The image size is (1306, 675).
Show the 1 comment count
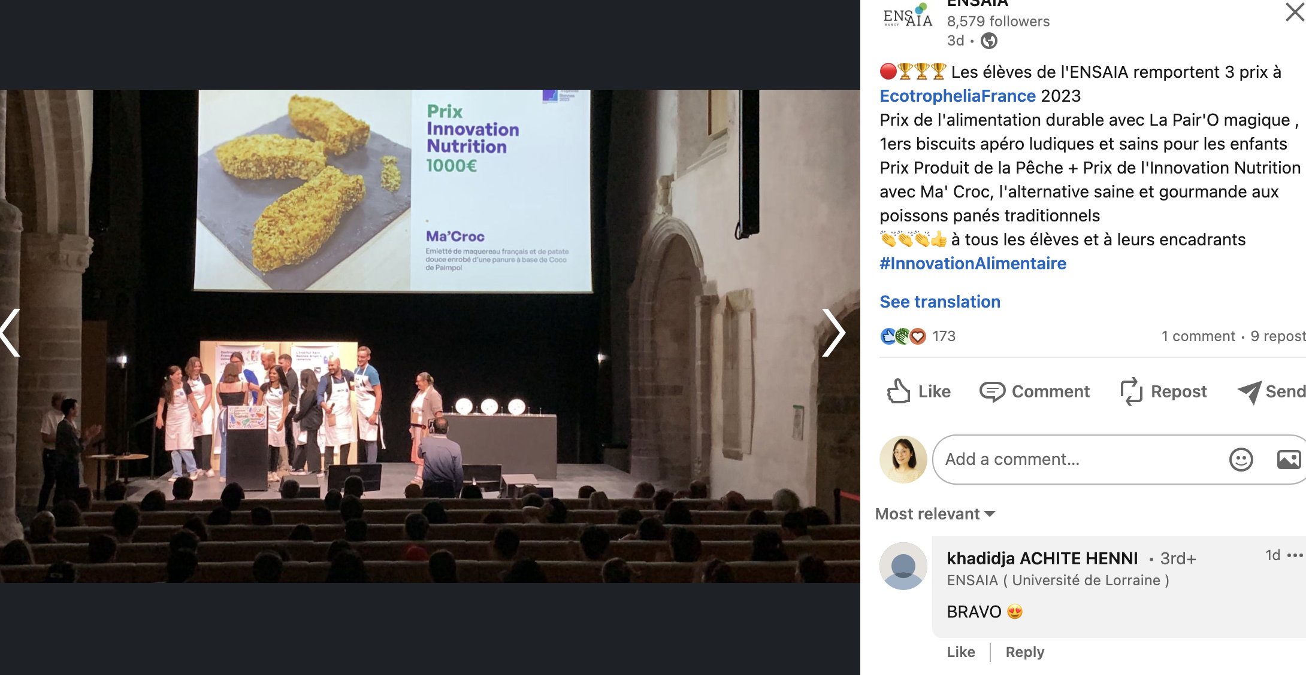coord(1198,336)
